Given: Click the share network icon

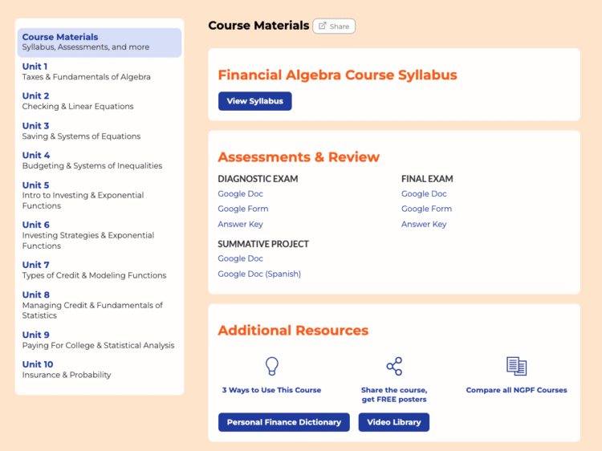Looking at the screenshot, I should tap(394, 366).
